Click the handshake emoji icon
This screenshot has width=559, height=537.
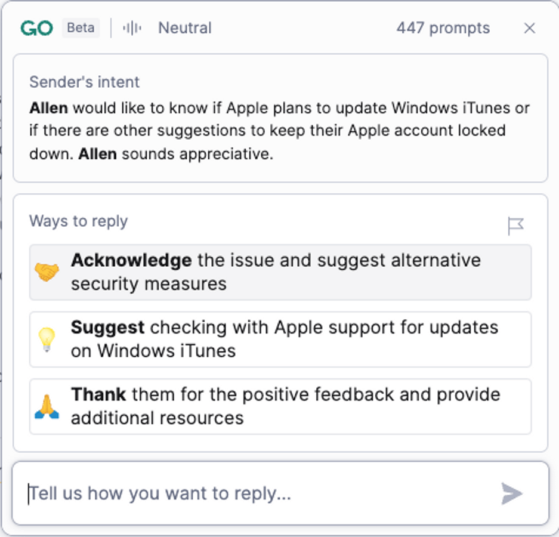click(x=47, y=272)
